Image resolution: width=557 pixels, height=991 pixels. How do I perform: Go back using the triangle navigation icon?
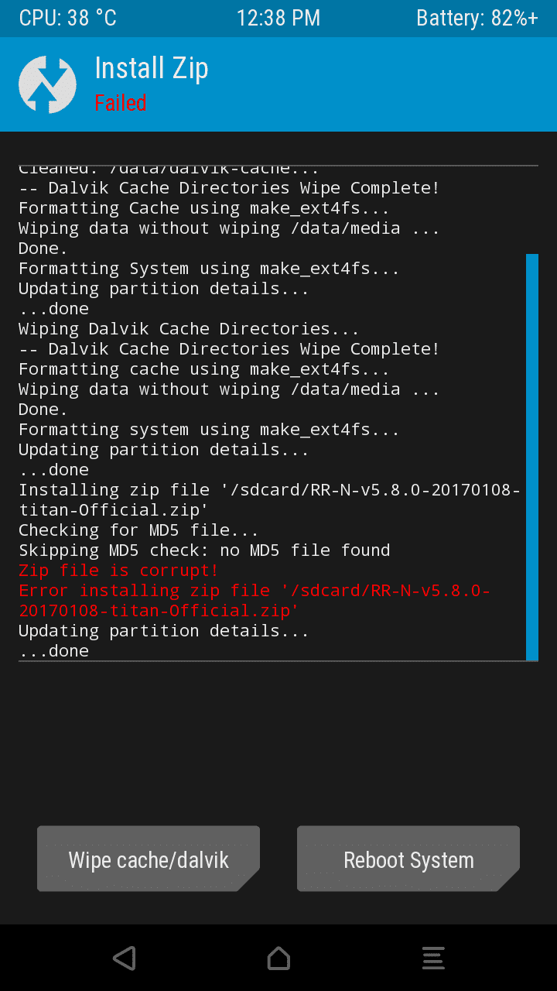[x=125, y=958]
